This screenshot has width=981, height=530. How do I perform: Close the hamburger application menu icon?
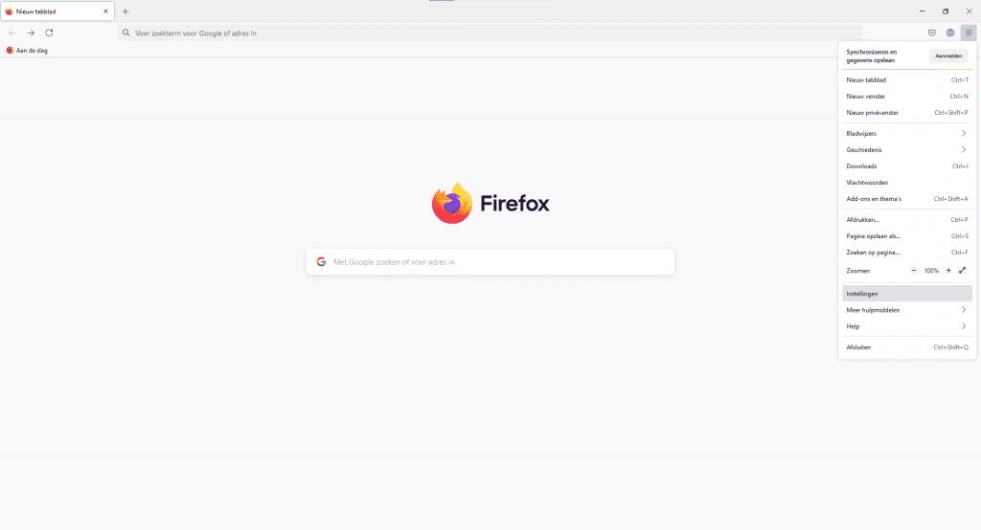[x=969, y=33]
